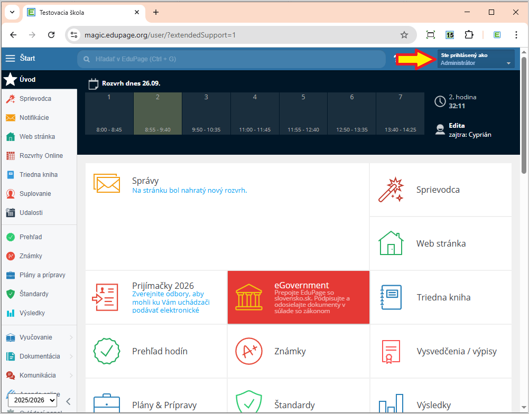
Task: Bookmark this page with the star icon
Action: click(x=404, y=35)
